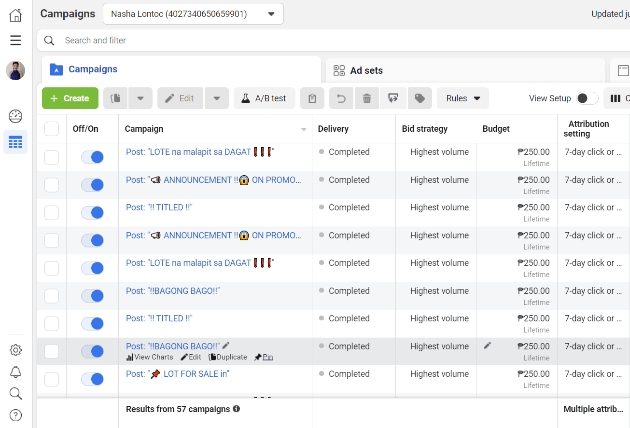This screenshot has height=428, width=630.
Task: Click the Edit toolbar button
Action: [181, 98]
